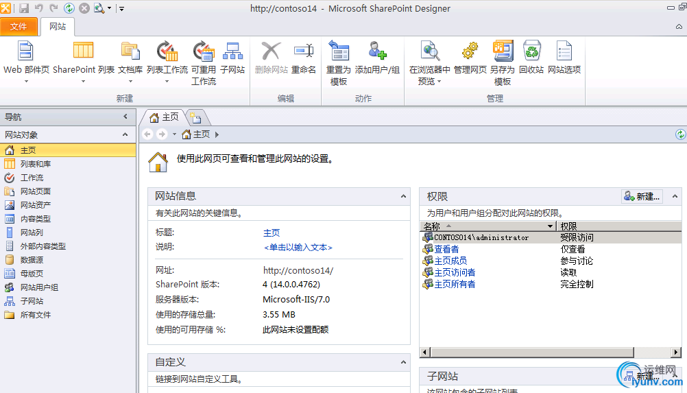Create a new 子网站 from ribbon
687x393 pixels.
coord(232,51)
